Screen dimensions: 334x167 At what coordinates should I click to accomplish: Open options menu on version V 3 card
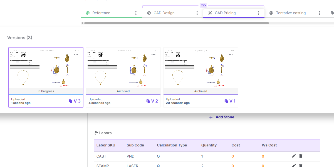point(76,55)
